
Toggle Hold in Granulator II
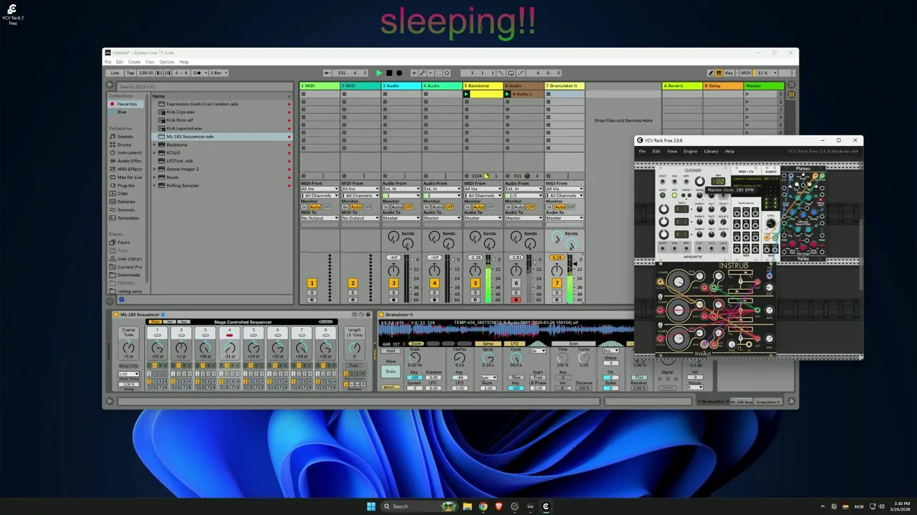390,350
